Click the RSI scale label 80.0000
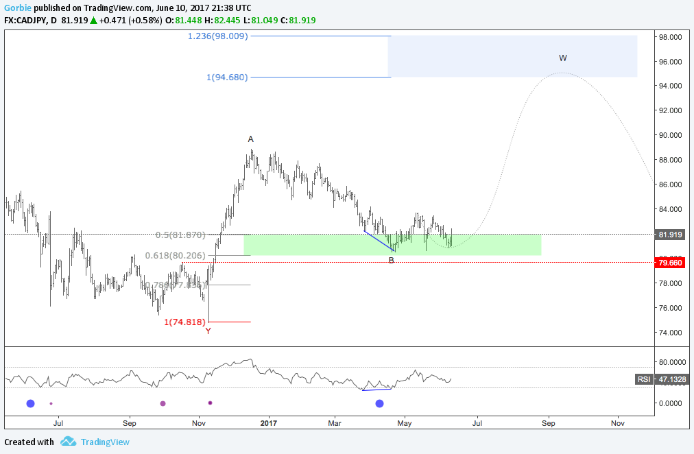Screen dimensions: 694x454 tap(672, 362)
